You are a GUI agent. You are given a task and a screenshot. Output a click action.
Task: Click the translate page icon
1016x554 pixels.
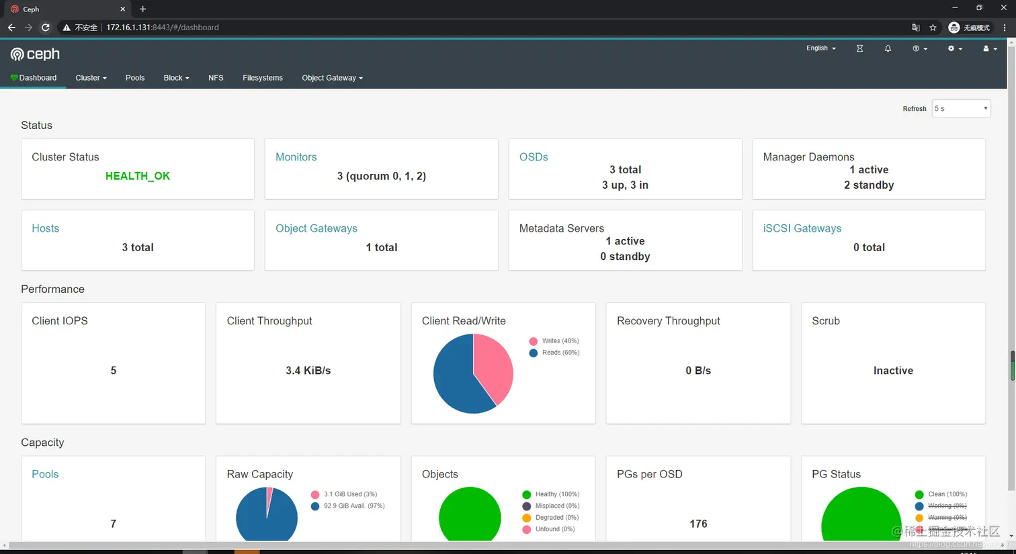[915, 28]
